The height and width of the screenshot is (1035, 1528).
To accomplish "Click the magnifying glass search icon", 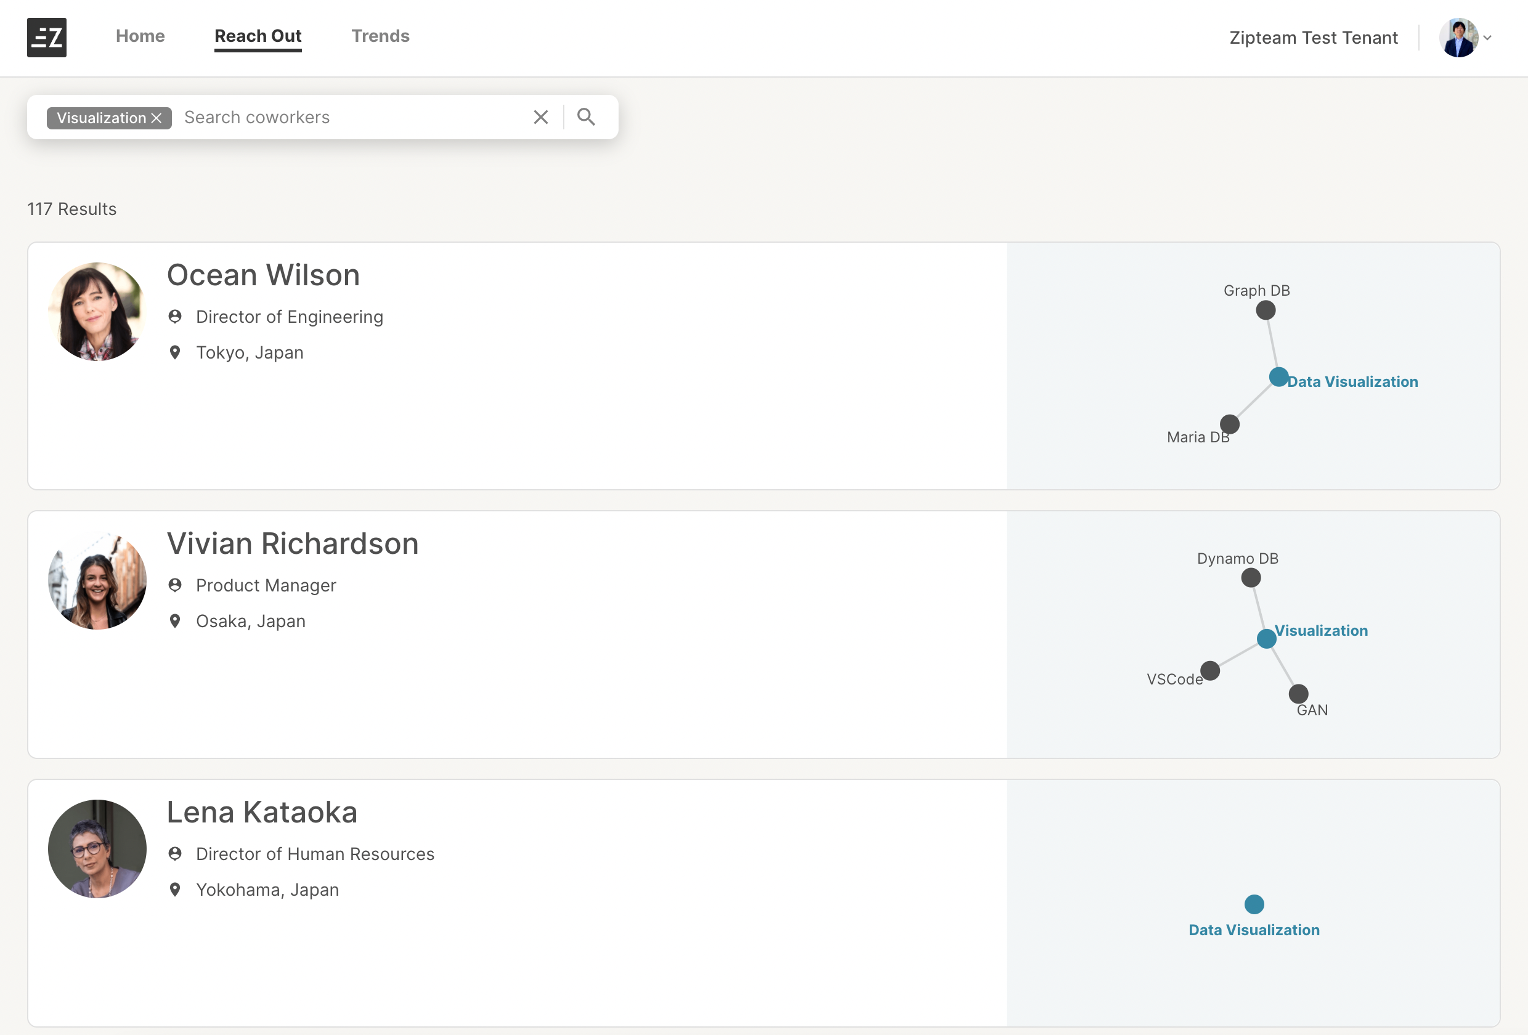I will point(586,117).
